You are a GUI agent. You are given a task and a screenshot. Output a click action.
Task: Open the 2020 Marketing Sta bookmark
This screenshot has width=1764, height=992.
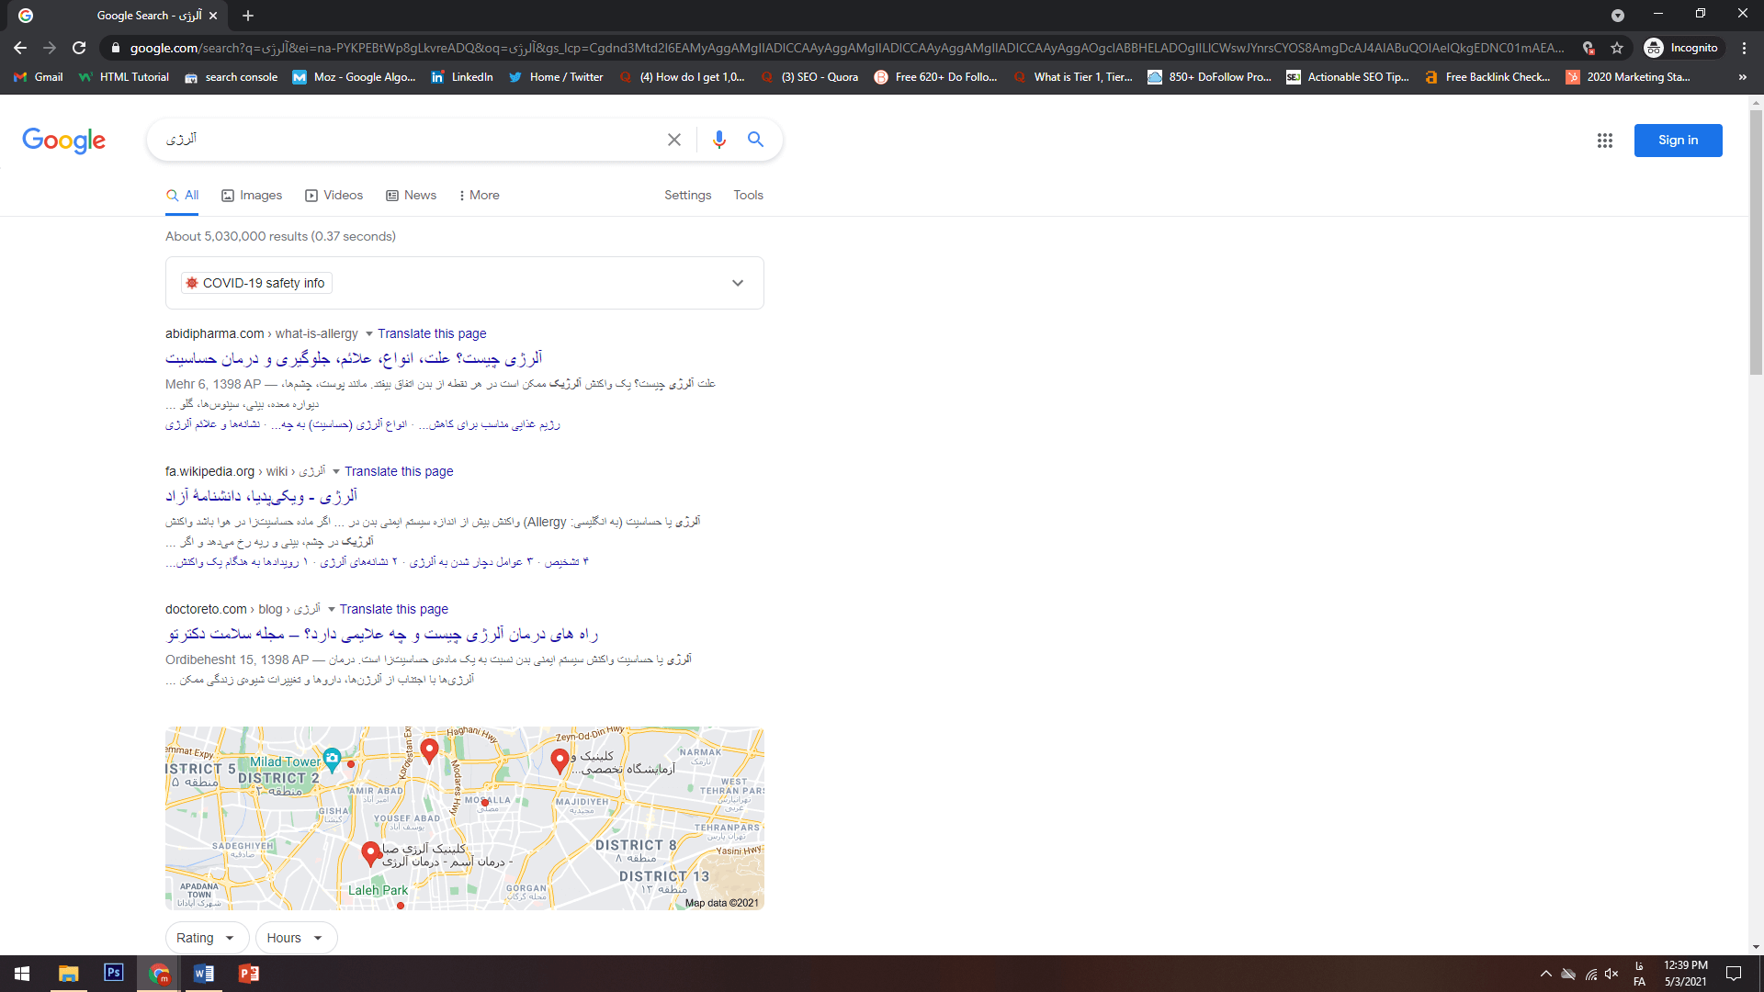1628,77
